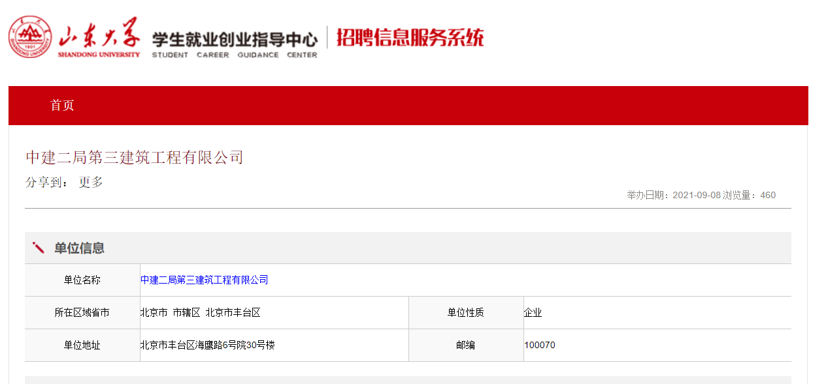Click the 招聘信息服务系统 red heading
826x384 pixels.
[x=410, y=37]
